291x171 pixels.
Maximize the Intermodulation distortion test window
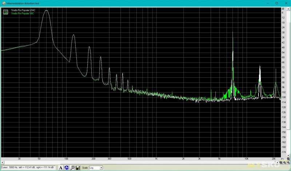pyautogui.click(x=277, y=3)
